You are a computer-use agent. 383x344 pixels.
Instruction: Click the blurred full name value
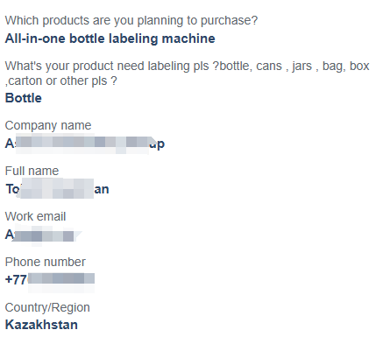pyautogui.click(x=57, y=189)
